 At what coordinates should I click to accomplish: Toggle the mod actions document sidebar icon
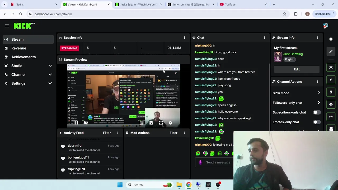tap(331, 92)
